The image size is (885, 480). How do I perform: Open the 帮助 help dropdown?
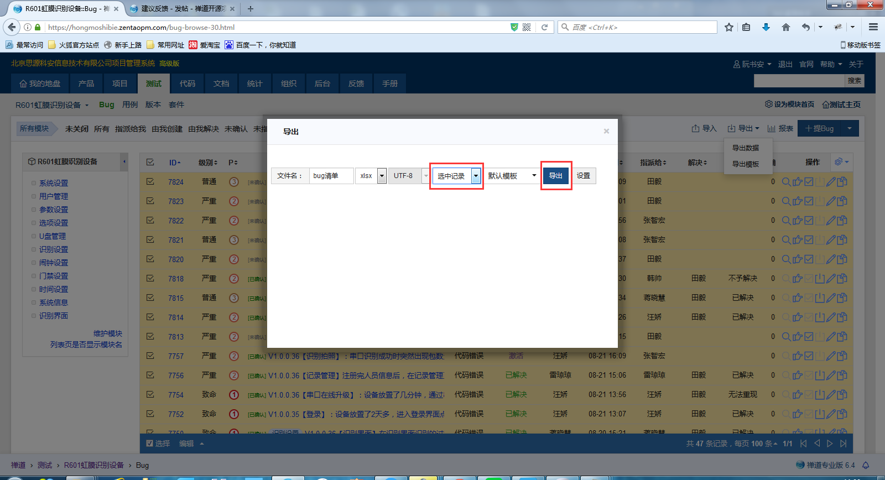click(831, 64)
